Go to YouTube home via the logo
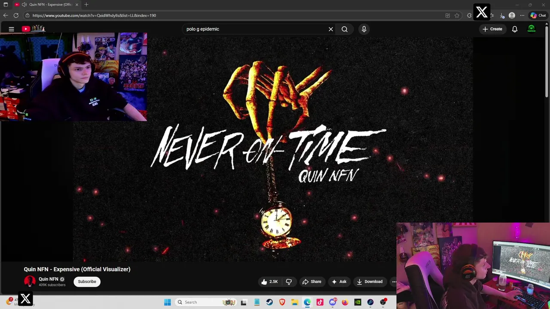Viewport: 550px width, 309px height. coord(34,29)
